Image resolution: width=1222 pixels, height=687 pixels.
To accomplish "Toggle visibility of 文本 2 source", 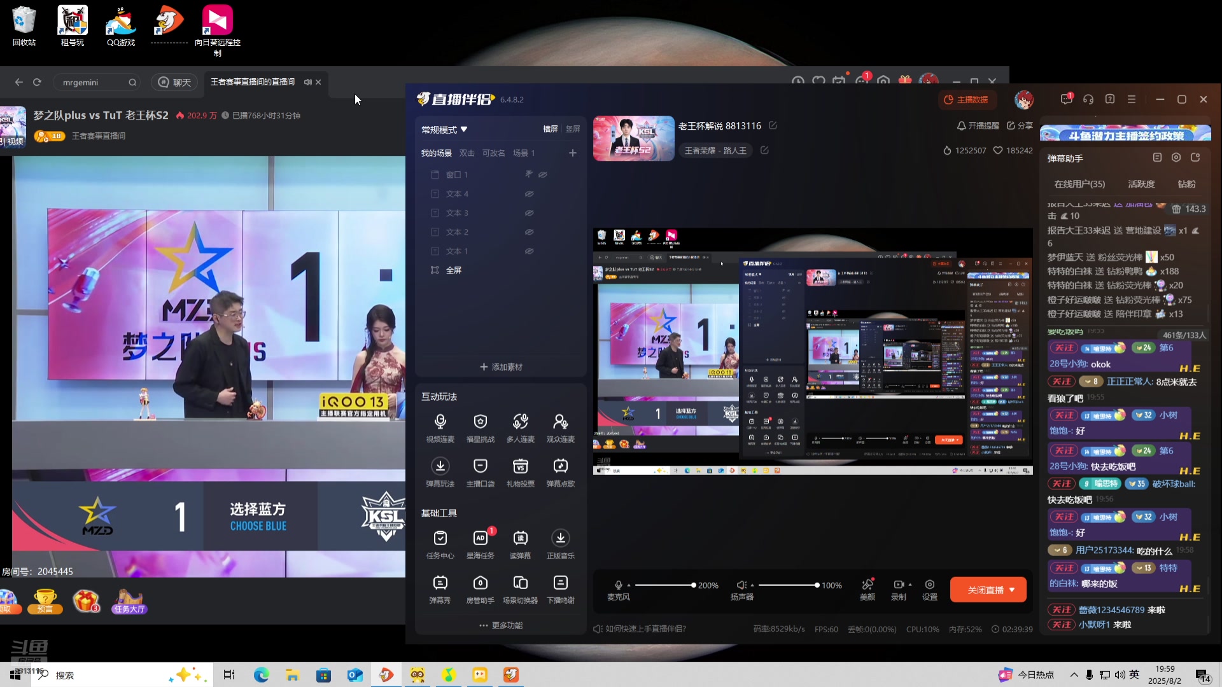I will (529, 232).
